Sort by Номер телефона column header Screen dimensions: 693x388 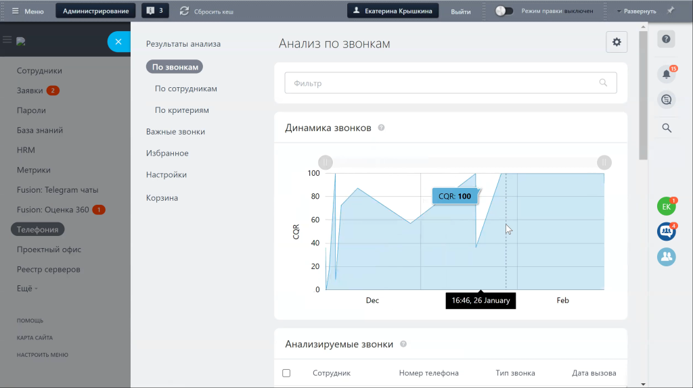(428, 373)
